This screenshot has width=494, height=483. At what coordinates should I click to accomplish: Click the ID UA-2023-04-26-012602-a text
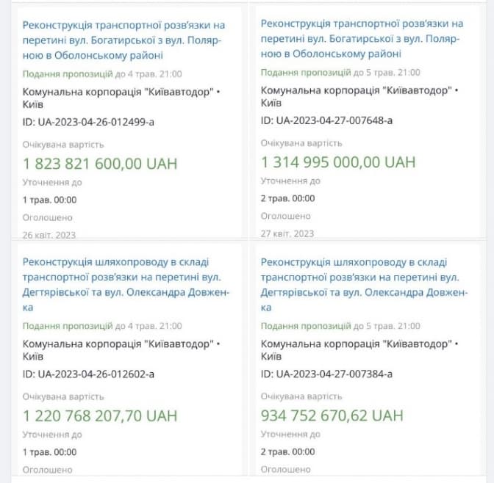pyautogui.click(x=89, y=374)
